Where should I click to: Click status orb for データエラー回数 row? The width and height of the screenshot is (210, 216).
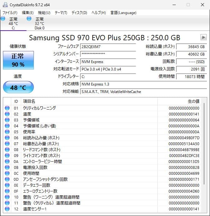click(7, 185)
